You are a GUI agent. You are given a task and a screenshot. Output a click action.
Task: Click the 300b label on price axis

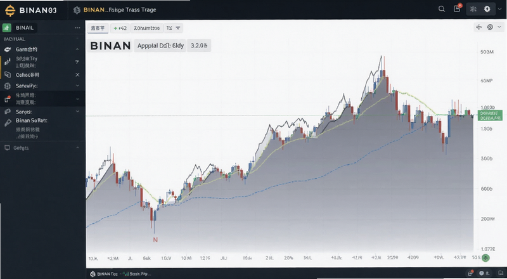pyautogui.click(x=486, y=159)
